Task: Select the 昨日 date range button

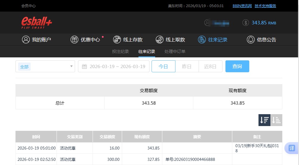Action: click(187, 66)
